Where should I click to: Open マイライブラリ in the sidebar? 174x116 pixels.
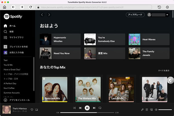coord(14,37)
